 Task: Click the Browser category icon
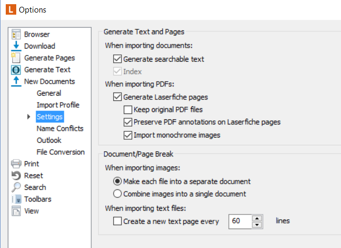(16, 35)
